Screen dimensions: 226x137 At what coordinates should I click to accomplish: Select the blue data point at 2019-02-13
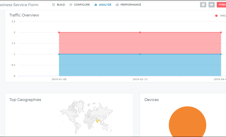(x=140, y=54)
